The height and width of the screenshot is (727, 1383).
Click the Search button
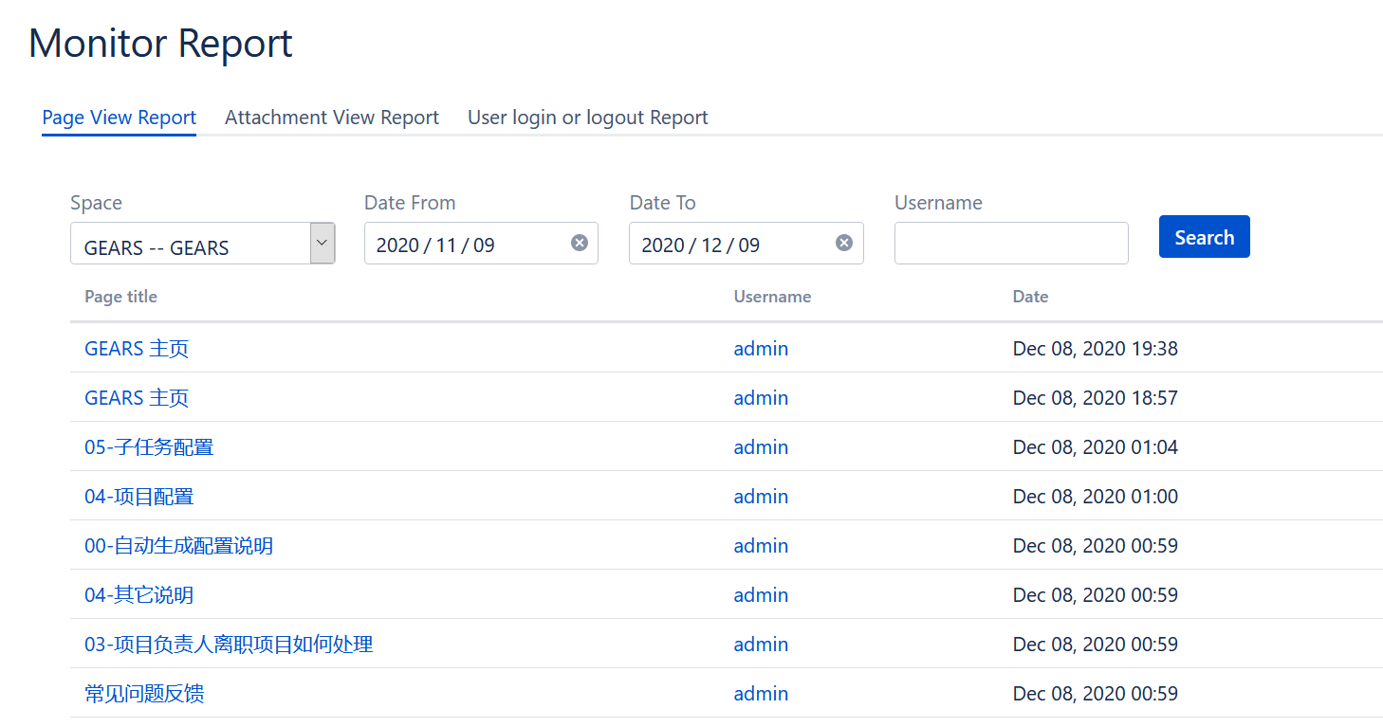(1204, 237)
